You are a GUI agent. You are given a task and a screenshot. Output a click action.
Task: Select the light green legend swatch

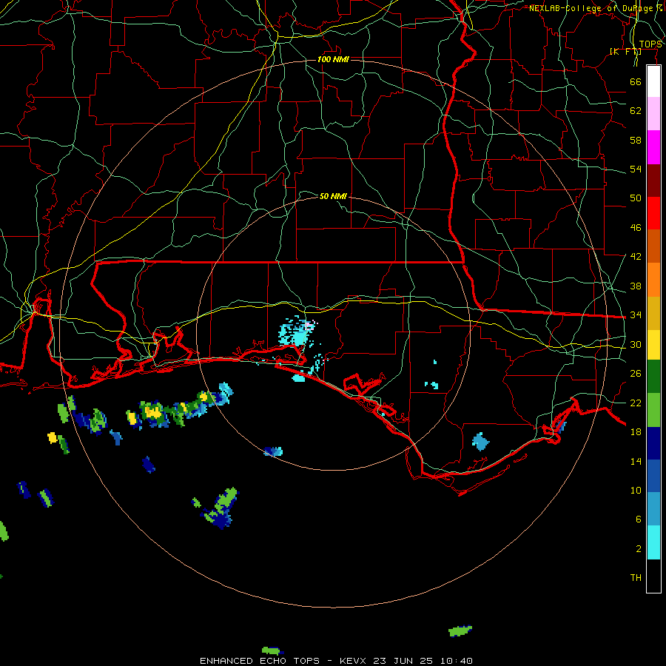[653, 410]
